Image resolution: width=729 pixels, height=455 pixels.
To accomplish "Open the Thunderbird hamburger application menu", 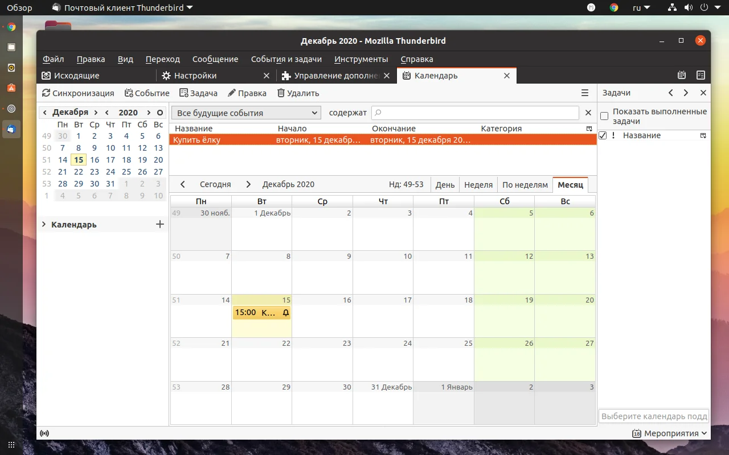I will click(x=585, y=93).
